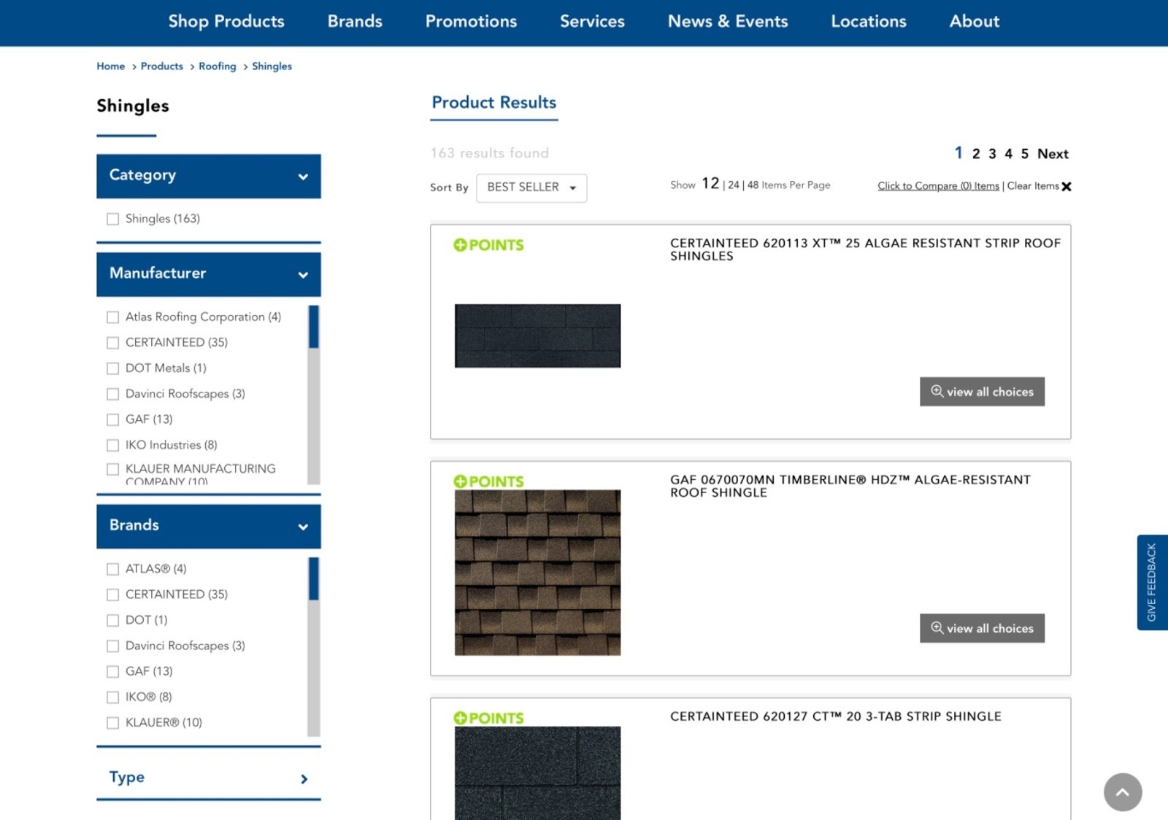1168x820 pixels.
Task: Click the Points logo on the CertainTeed CT 20 product
Action: [x=488, y=718]
